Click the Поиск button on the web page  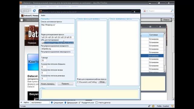(166, 20)
